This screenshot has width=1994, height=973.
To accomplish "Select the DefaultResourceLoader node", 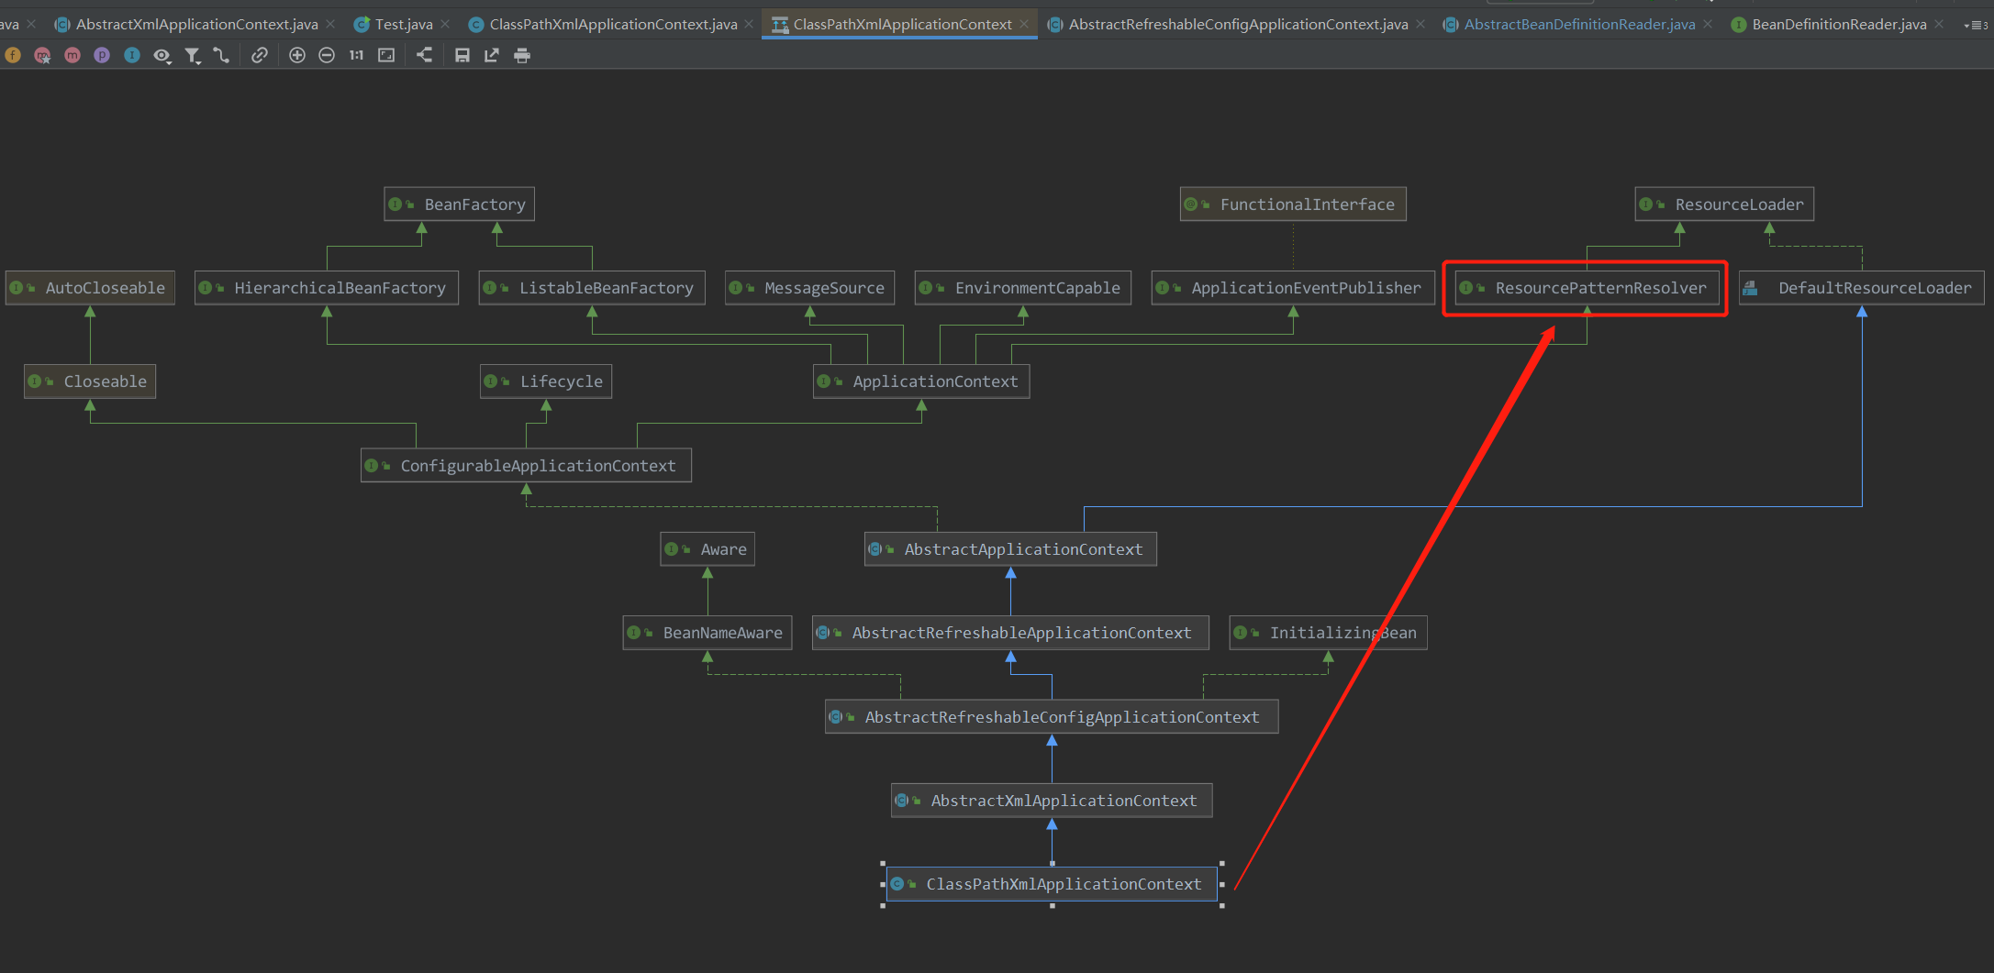I will pyautogui.click(x=1862, y=288).
